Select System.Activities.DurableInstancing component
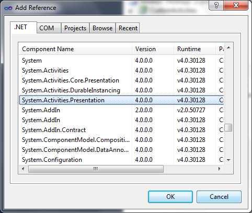Image resolution: width=252 pixels, height=213 pixels. click(121, 90)
